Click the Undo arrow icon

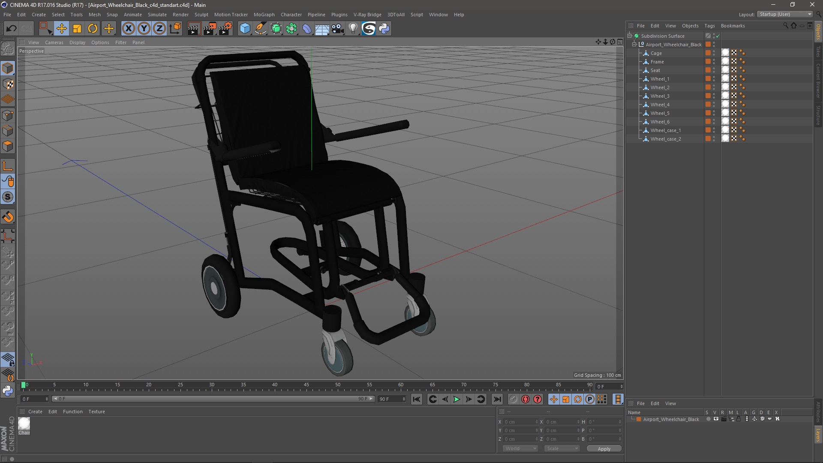pyautogui.click(x=11, y=29)
